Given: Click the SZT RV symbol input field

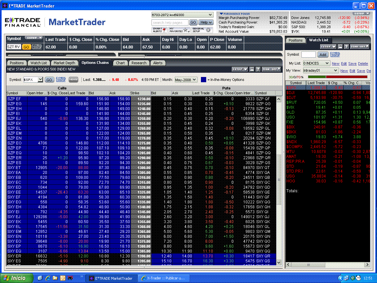Looking at the screenshot, I should coord(14,47).
